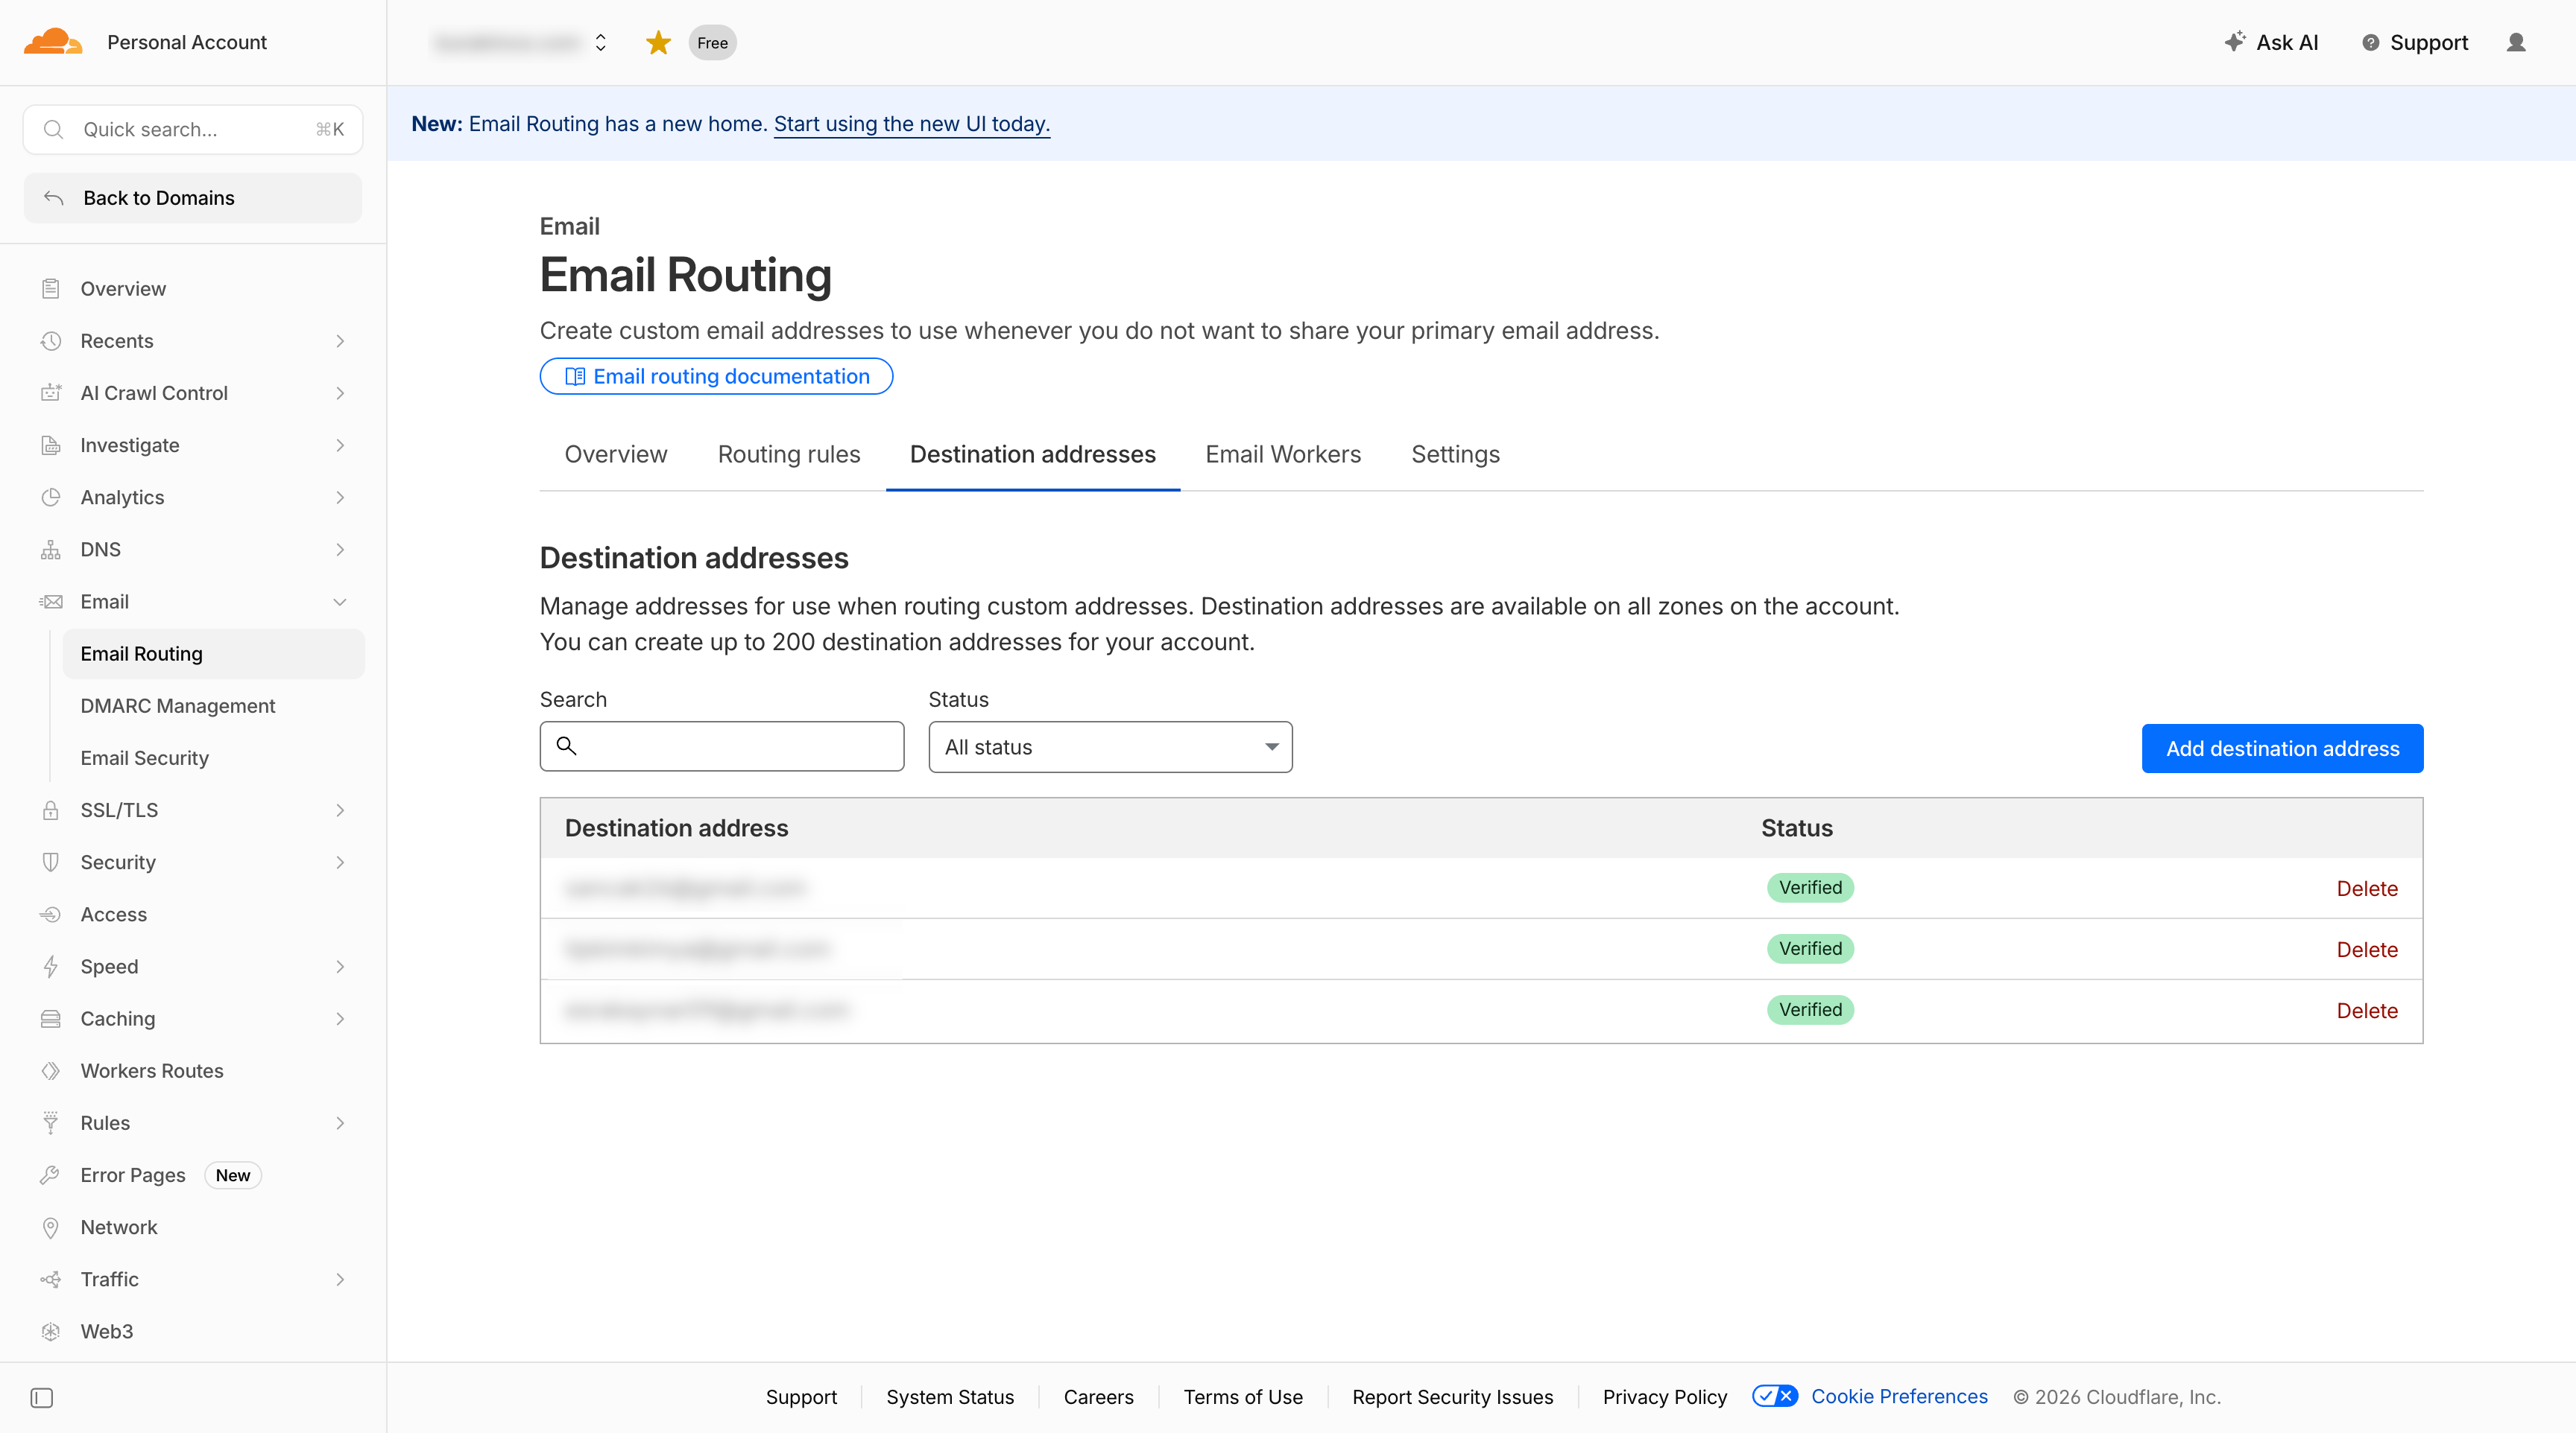Open Terms of Use footer link
2576x1433 pixels.
point(1243,1397)
